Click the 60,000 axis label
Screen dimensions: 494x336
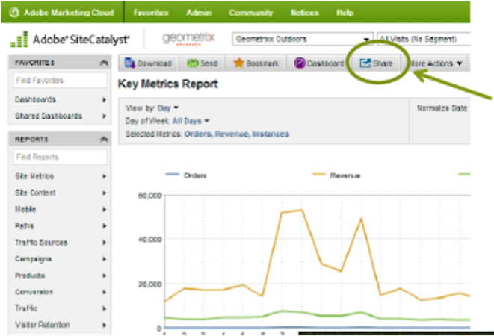click(x=150, y=196)
